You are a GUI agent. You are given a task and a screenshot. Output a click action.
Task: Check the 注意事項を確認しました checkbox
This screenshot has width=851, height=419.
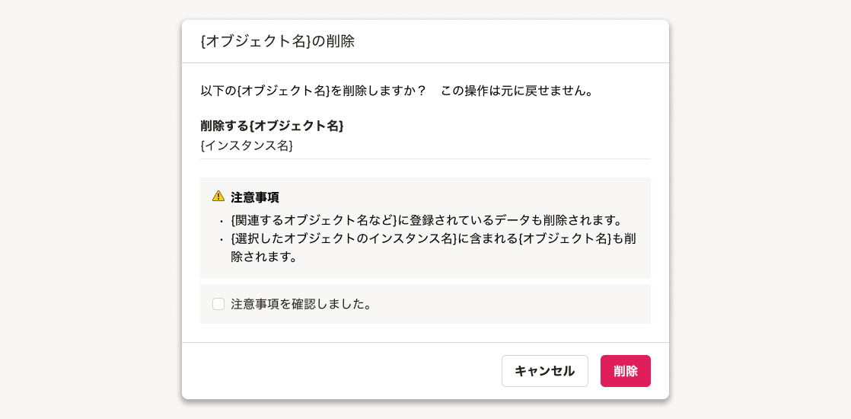pos(218,304)
